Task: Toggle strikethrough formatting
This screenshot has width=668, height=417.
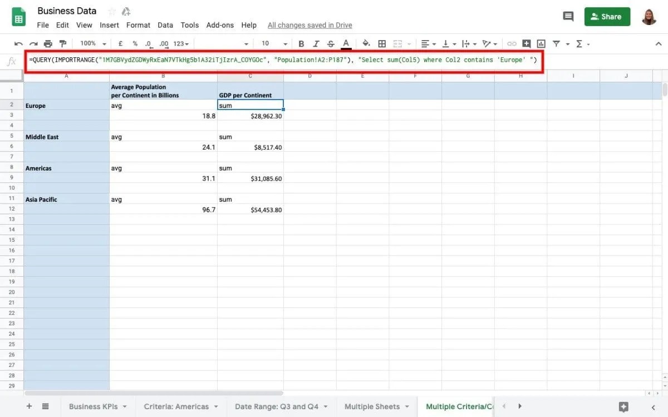Action: click(331, 43)
